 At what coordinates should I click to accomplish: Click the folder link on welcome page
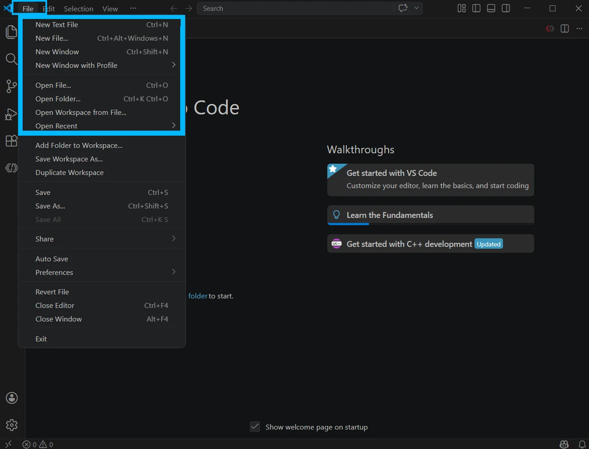point(198,296)
